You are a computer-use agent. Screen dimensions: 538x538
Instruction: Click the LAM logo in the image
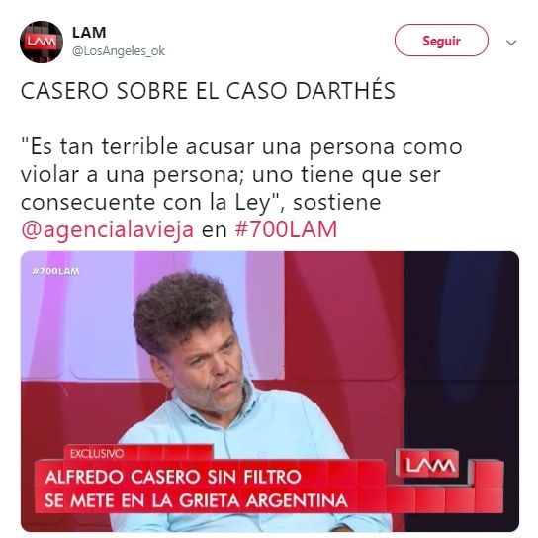point(428,464)
